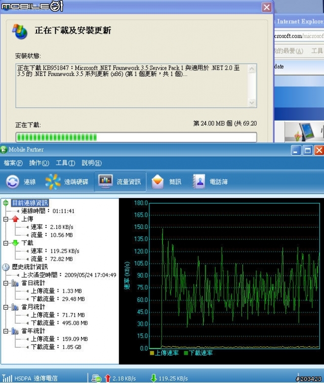324x383 pixels.
Task: Close the Windows Update download dialog
Action: (267, 7)
